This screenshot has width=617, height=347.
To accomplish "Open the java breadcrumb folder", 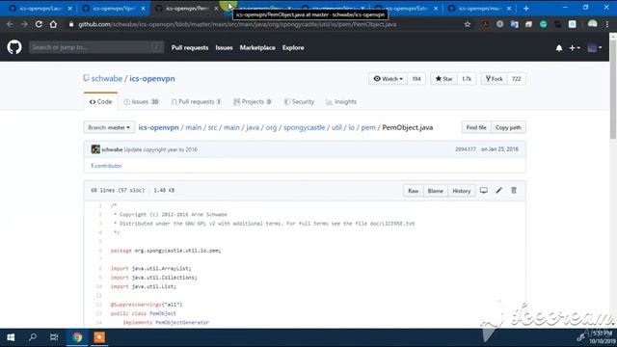I will point(253,127).
